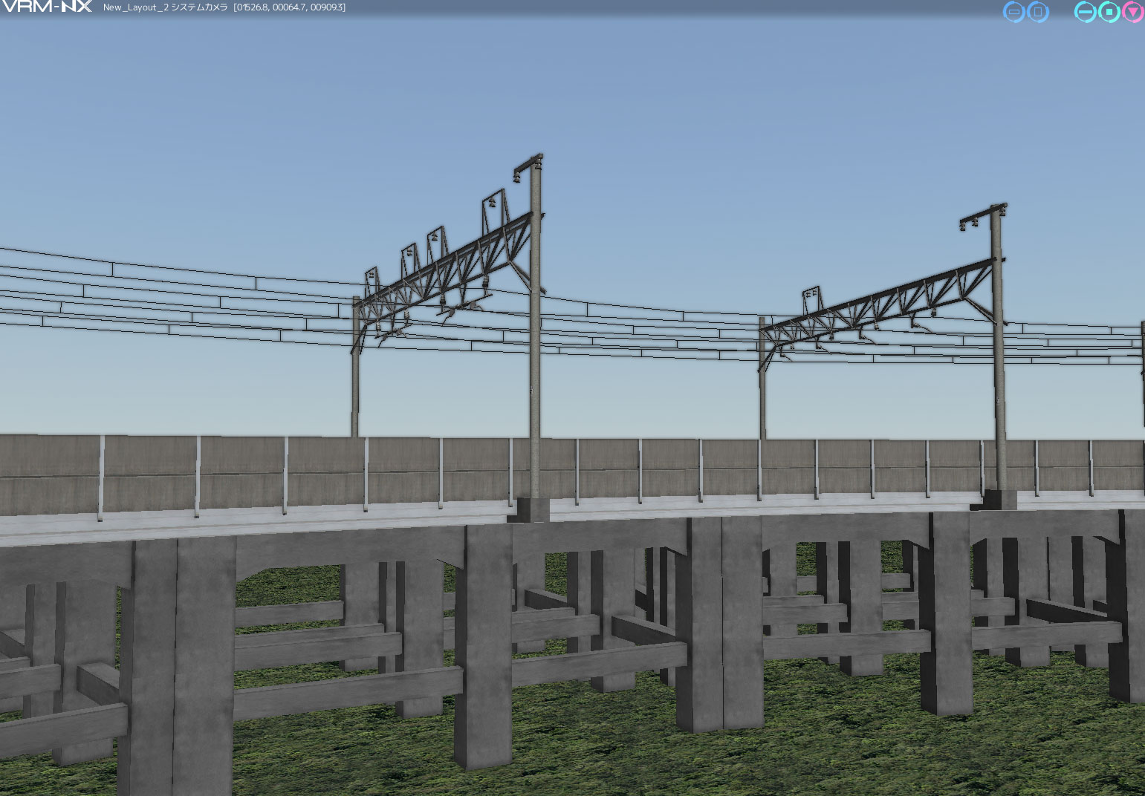Image resolution: width=1145 pixels, height=796 pixels.
Task: Click the blue landscape-rectangle circle icon
Action: [x=1013, y=12]
